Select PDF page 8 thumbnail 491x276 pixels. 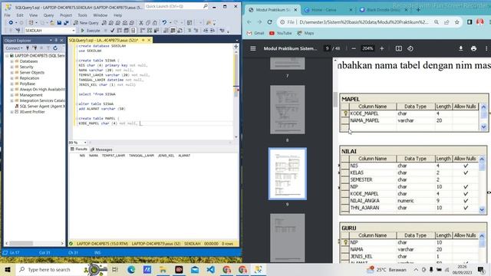(x=288, y=110)
